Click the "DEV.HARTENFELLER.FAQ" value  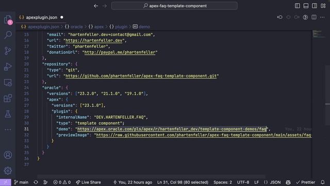tap(120, 117)
